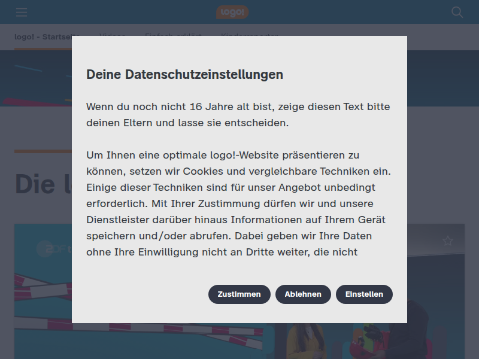Click the cookie explanation paragraph text

pos(238,203)
